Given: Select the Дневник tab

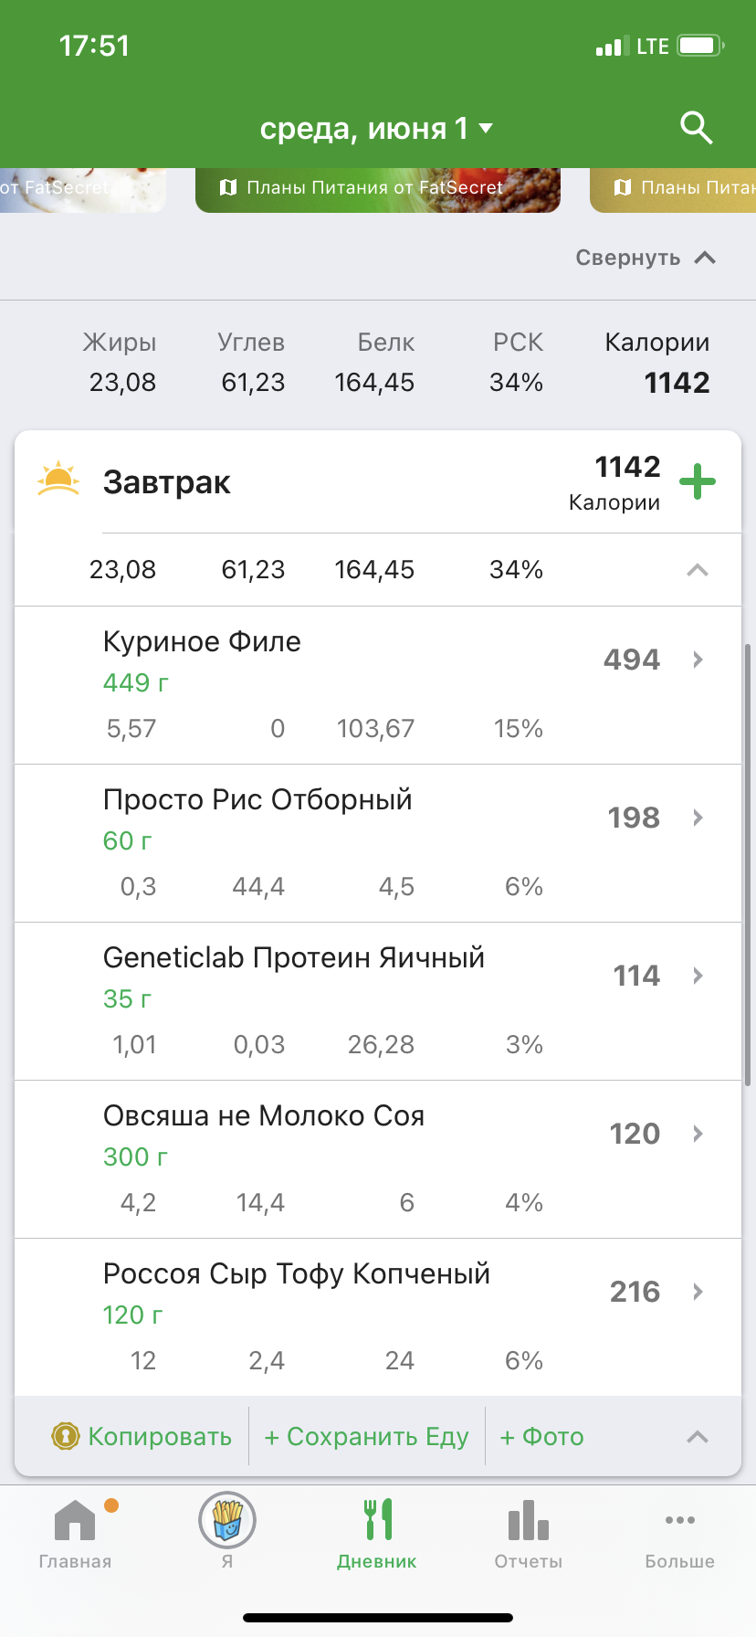Looking at the screenshot, I should [x=376, y=1534].
